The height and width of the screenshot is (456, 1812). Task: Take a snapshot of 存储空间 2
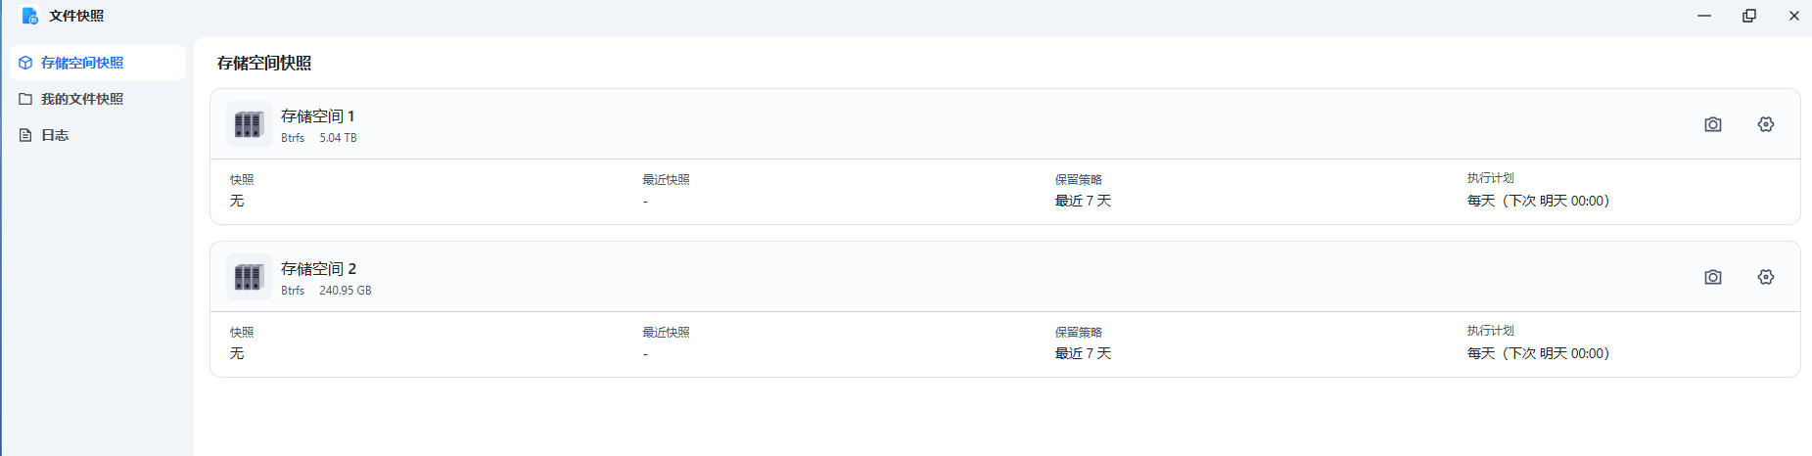click(1712, 277)
